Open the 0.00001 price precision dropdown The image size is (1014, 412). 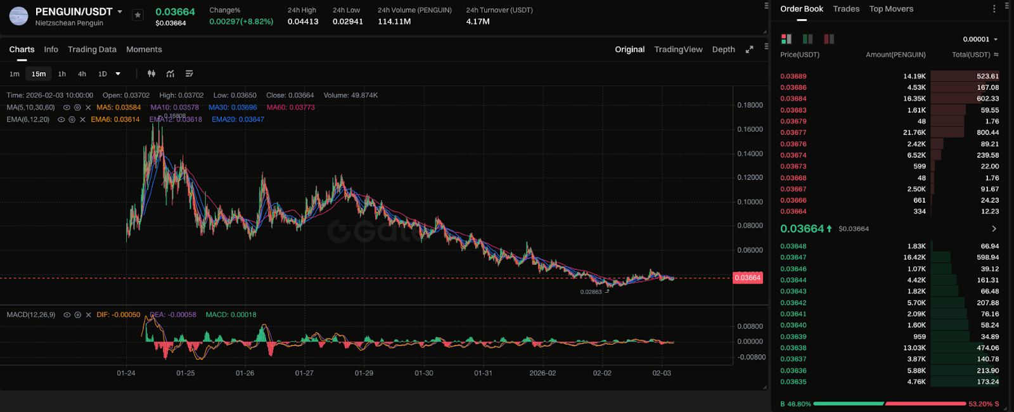[980, 39]
